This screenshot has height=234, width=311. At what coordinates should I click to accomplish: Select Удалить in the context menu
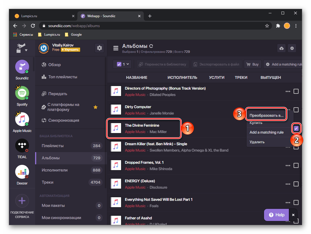(257, 142)
